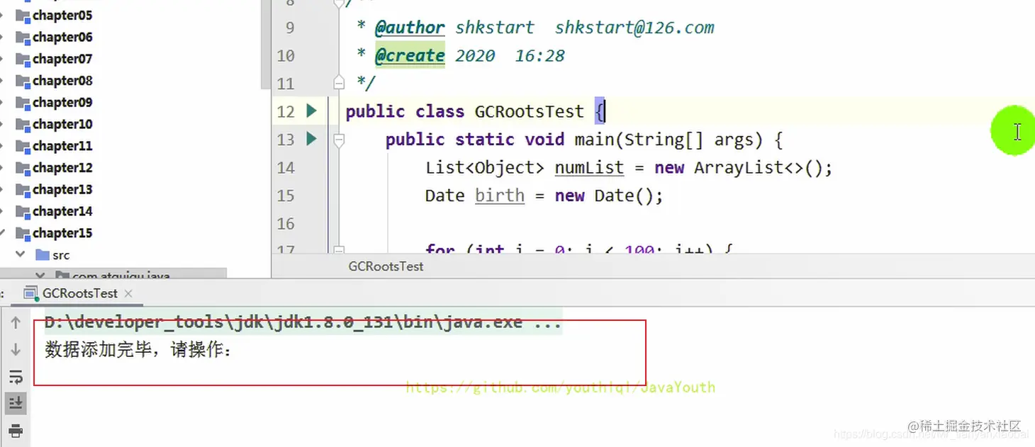Click GCRootsTest breadcrumb below editor
The height and width of the screenshot is (447, 1035).
(386, 266)
